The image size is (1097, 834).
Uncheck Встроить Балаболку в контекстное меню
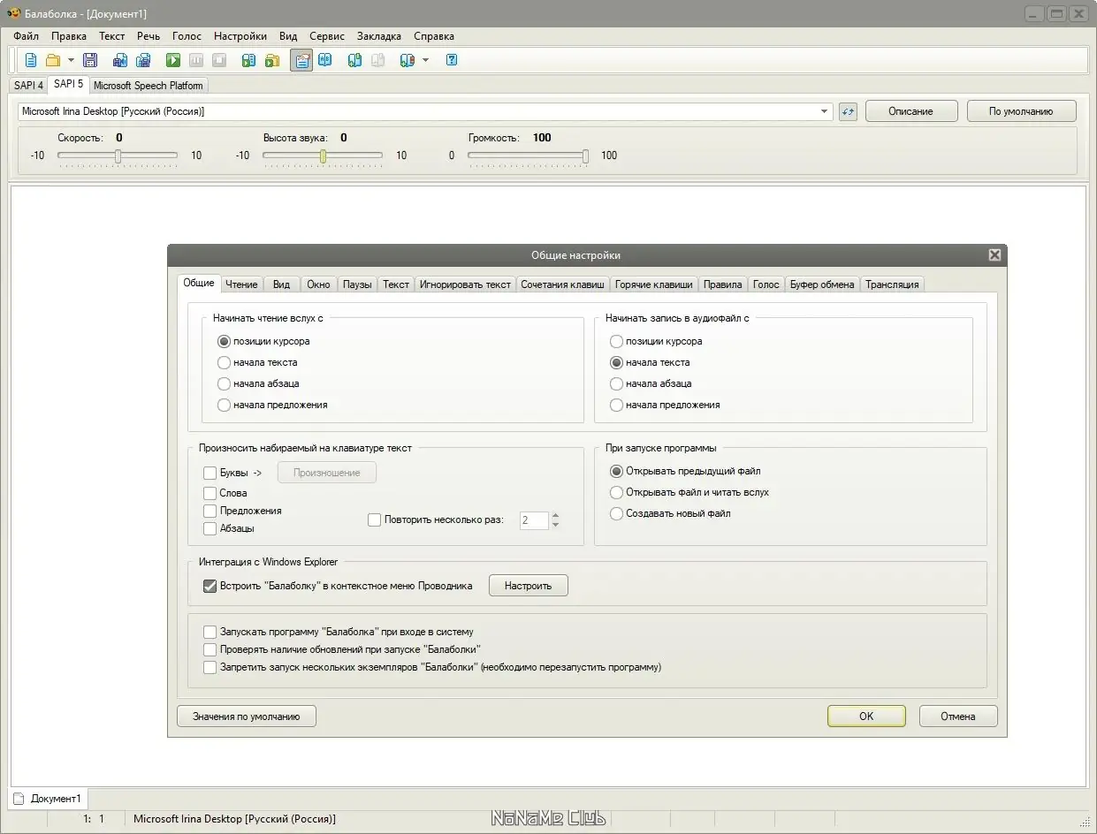[210, 586]
